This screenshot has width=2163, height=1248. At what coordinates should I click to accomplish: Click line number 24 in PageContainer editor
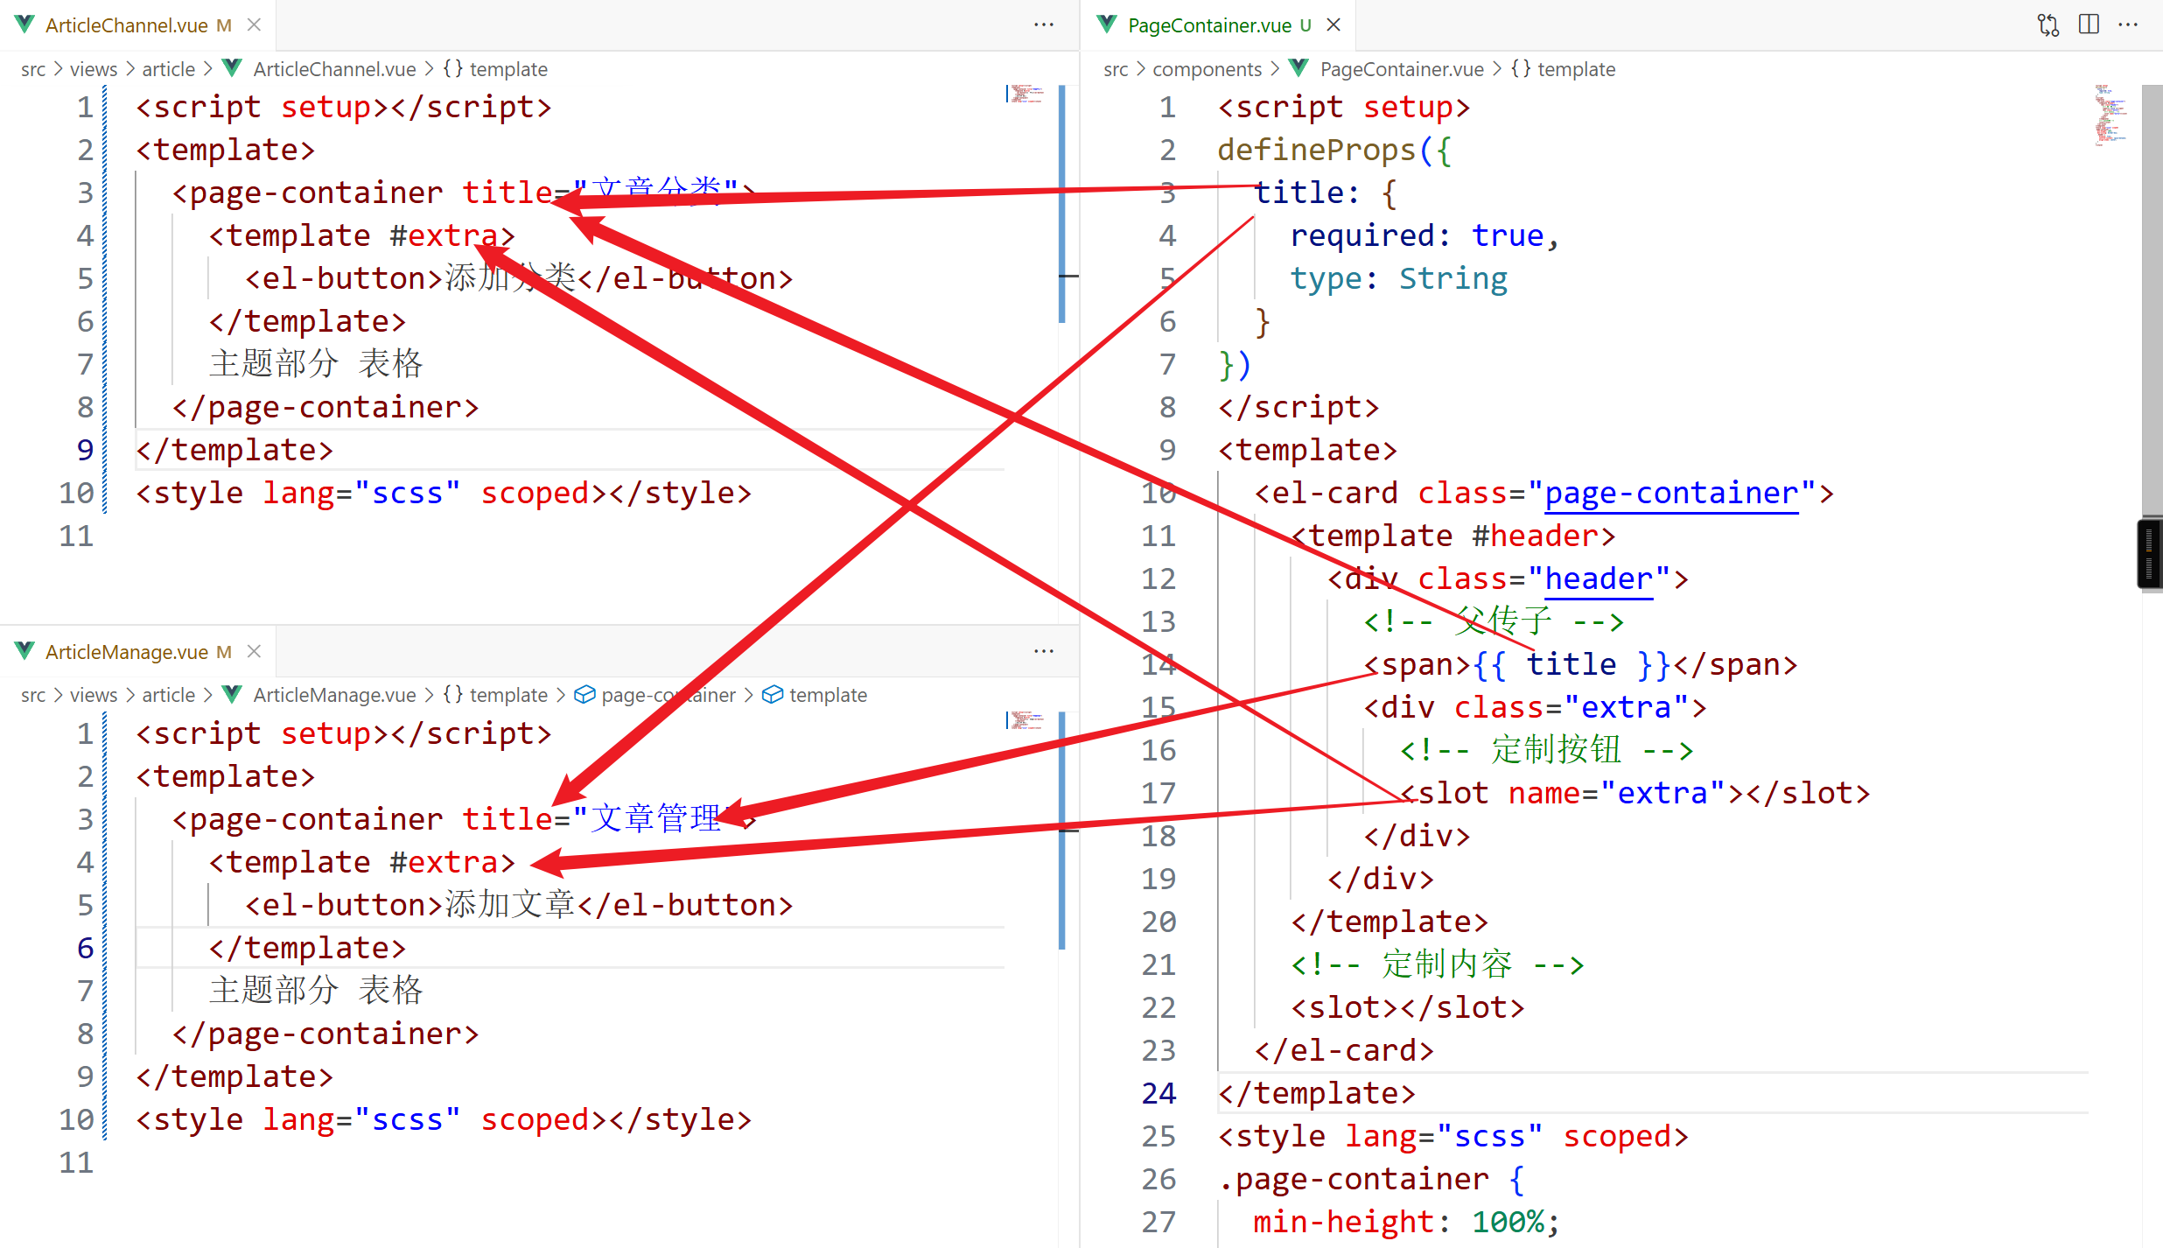click(1158, 1093)
